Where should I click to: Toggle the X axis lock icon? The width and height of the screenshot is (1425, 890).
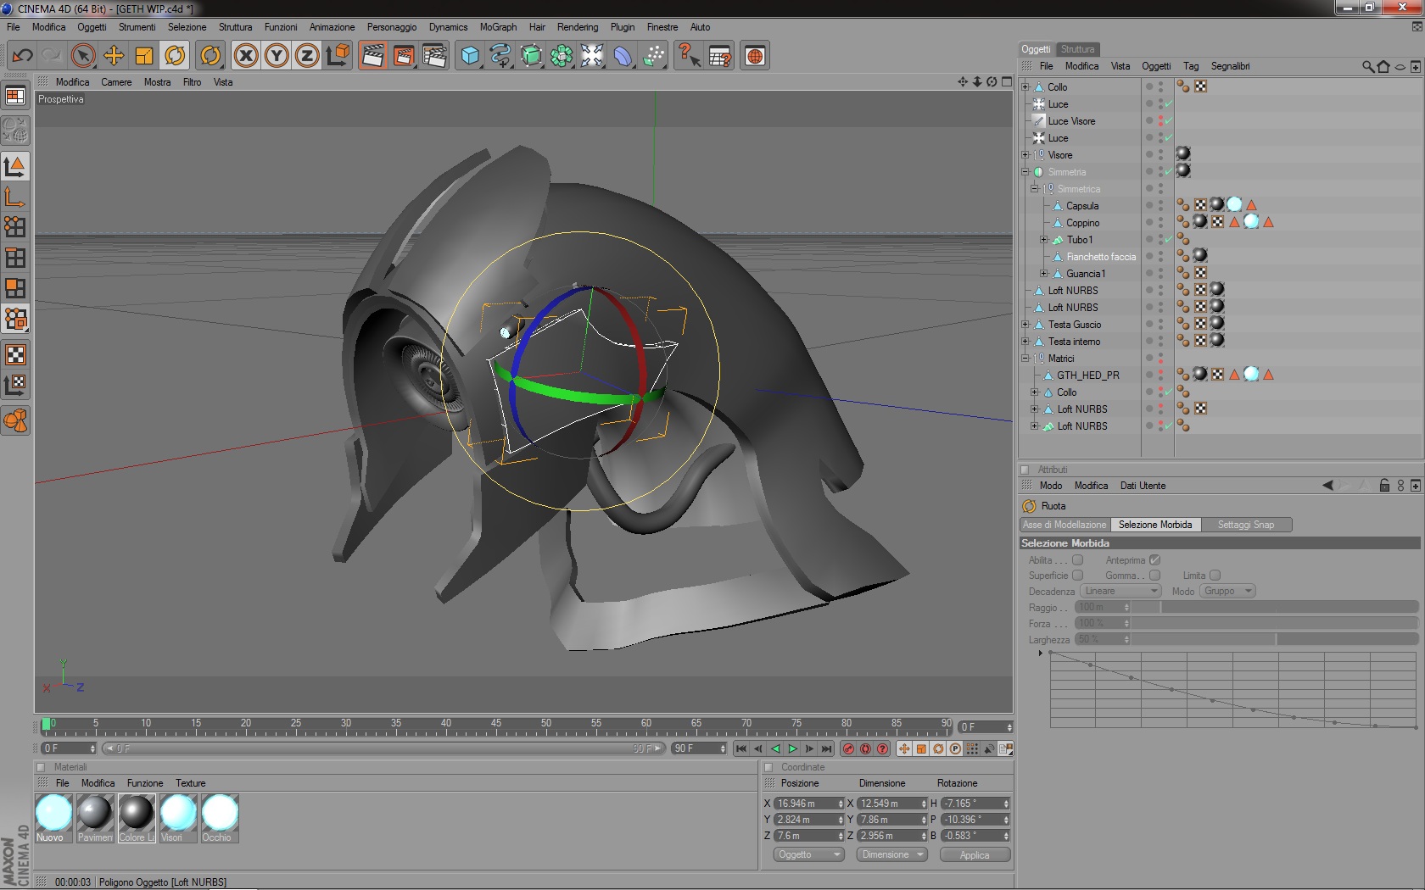click(246, 56)
